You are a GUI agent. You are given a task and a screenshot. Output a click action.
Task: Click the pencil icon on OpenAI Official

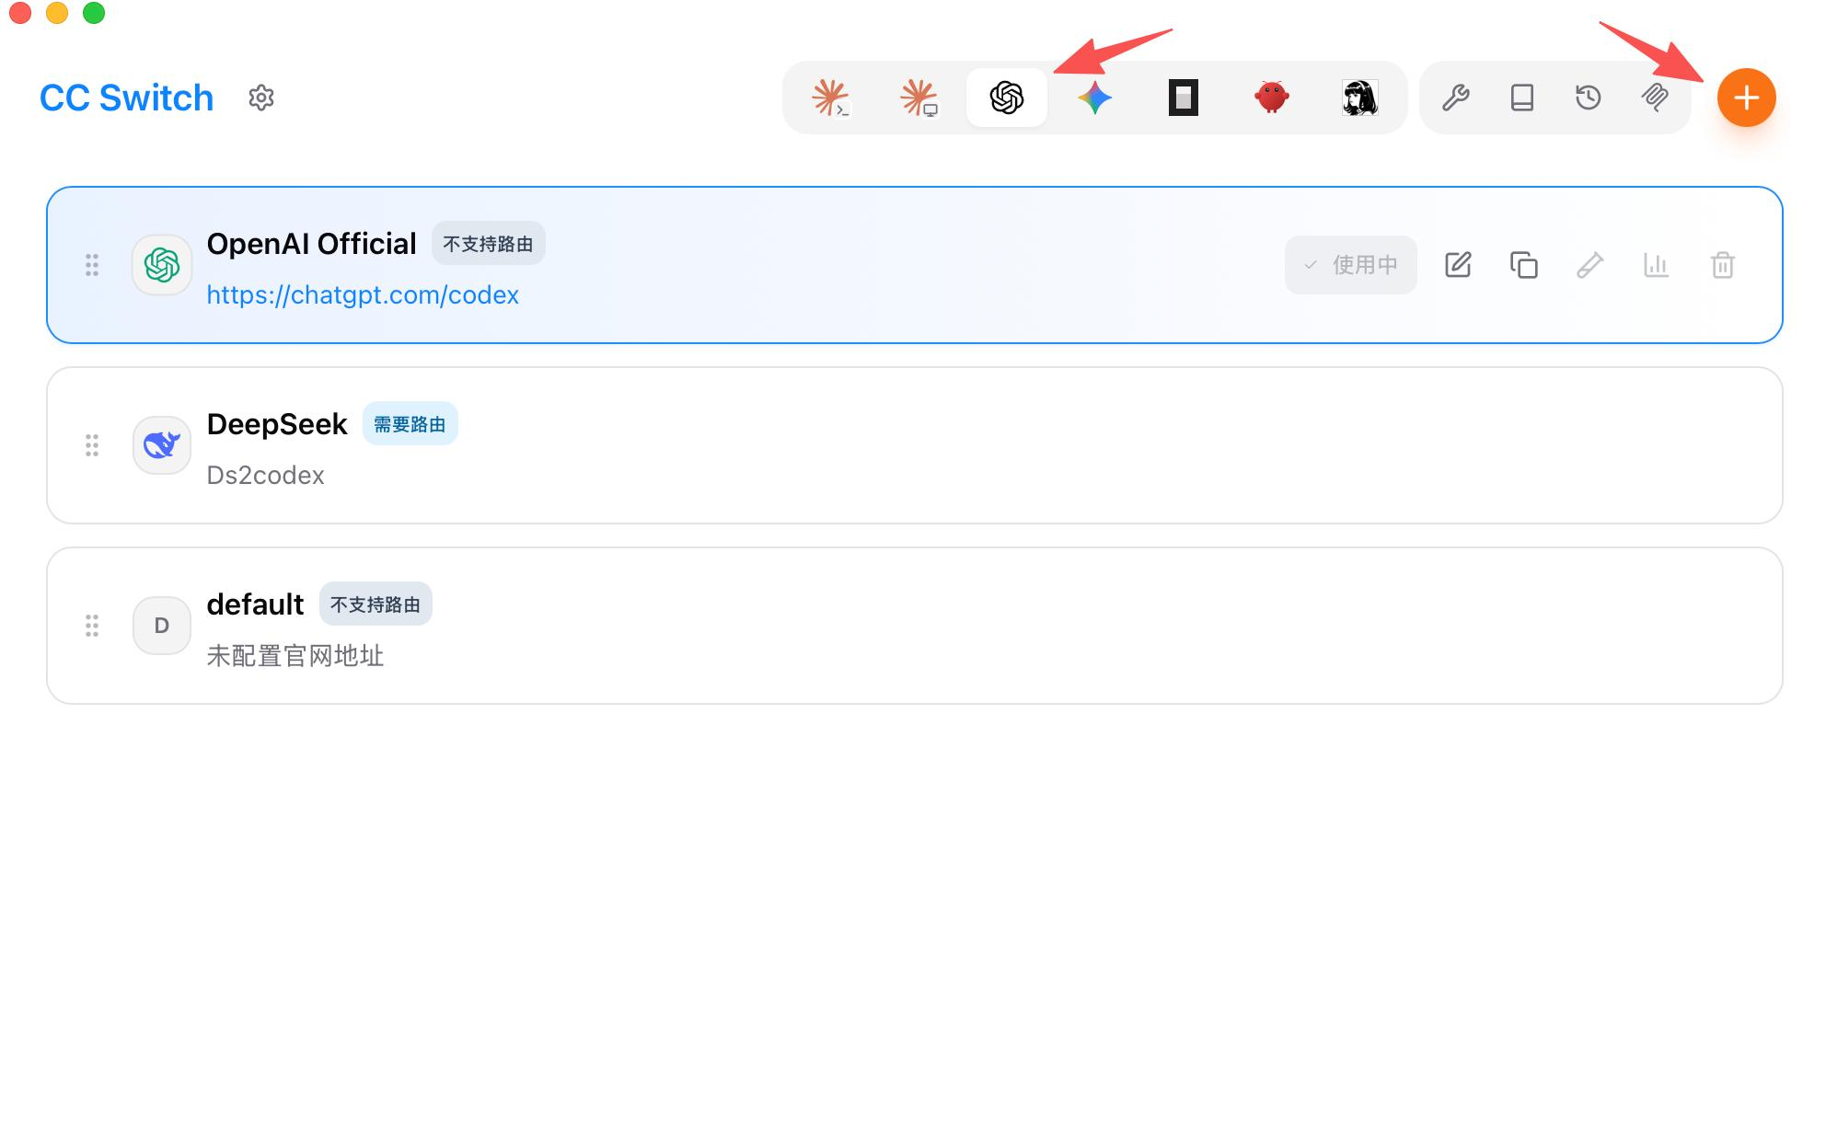1590,265
